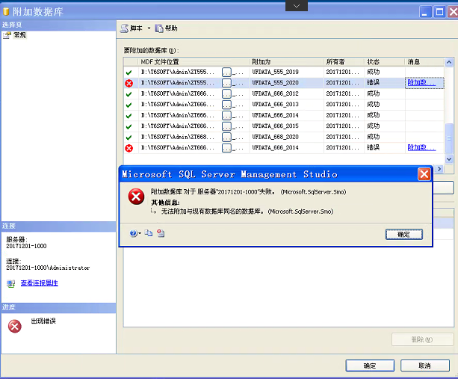458x379 pixels.
Task: Browse MDF file for UFDATA_668_2020 row
Action: [x=226, y=137]
